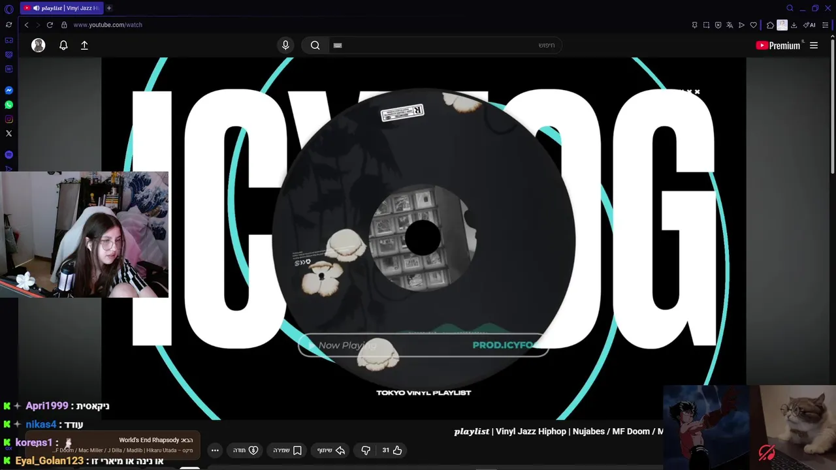Save the video with the שמירה button
Image resolution: width=836 pixels, height=470 pixels.
[287, 450]
